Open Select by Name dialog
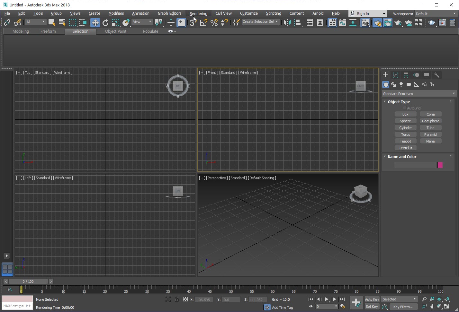Viewport: 459px width, 312px height. (62, 22)
